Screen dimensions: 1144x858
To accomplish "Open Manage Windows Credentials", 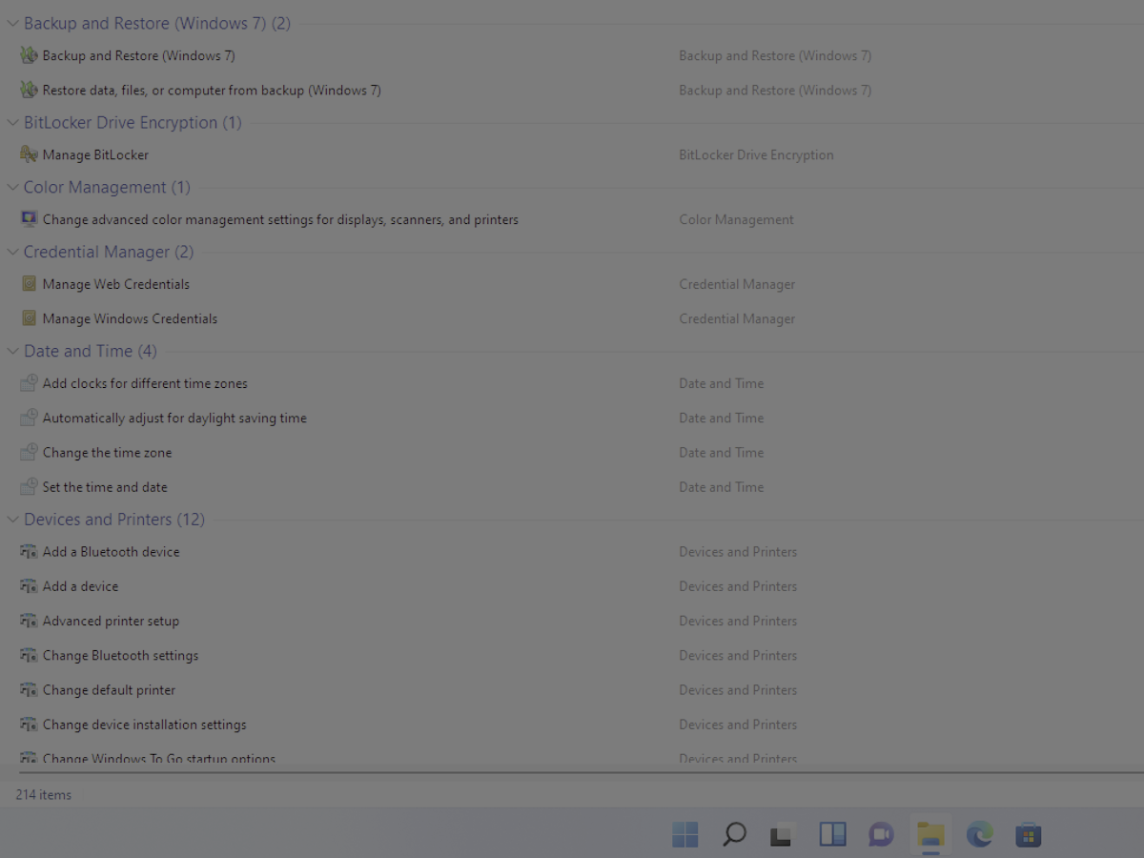I will [x=130, y=318].
